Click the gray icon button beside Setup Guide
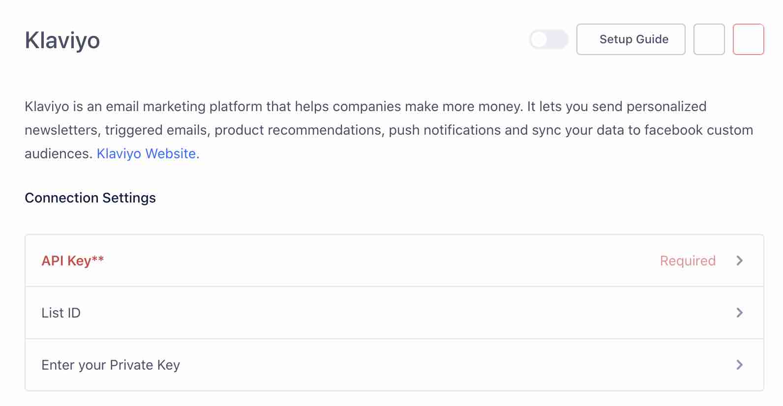This screenshot has width=783, height=406. coord(709,39)
